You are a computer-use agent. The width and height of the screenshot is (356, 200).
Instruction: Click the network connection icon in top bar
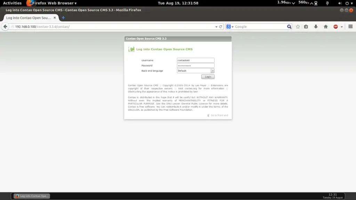[316, 3]
